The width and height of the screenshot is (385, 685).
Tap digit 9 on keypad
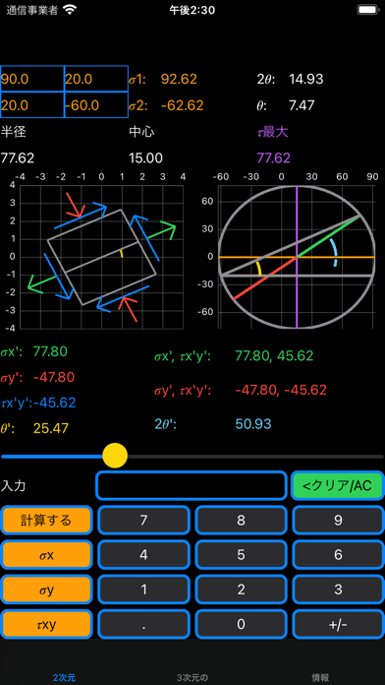coord(338,520)
